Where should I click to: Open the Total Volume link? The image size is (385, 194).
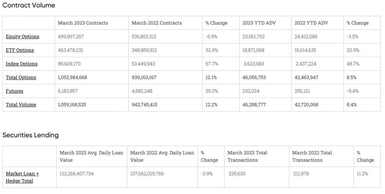[x=21, y=104]
